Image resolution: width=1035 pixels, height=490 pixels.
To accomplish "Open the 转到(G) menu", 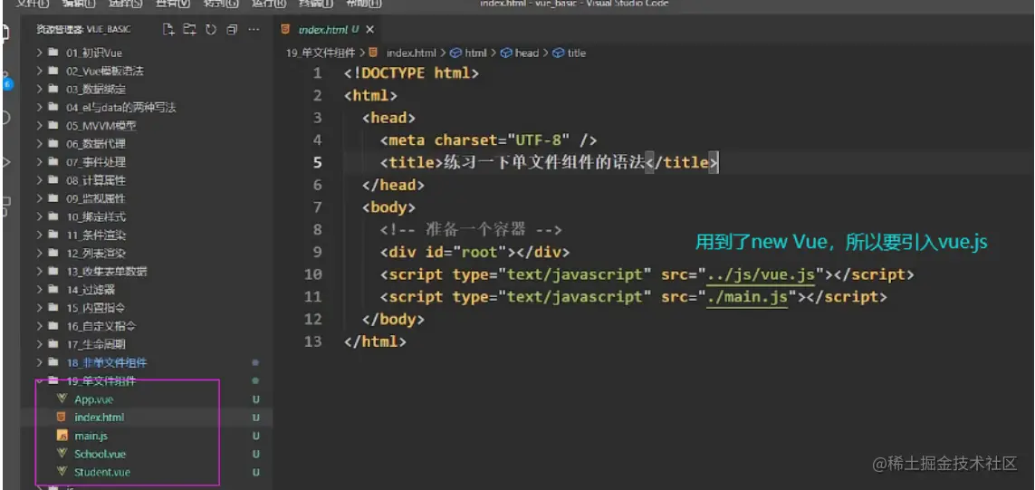I will 220,4.
